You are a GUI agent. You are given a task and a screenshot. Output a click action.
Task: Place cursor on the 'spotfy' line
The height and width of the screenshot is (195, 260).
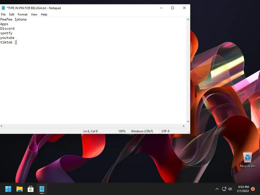pyautogui.click(x=6, y=33)
